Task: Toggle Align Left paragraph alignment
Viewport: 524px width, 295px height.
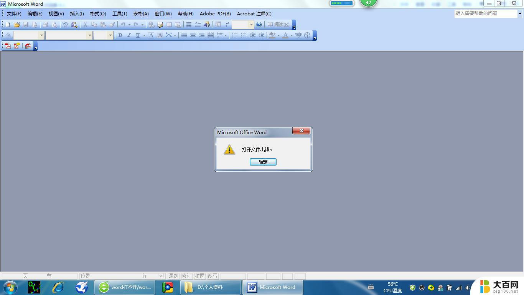Action: [x=184, y=35]
